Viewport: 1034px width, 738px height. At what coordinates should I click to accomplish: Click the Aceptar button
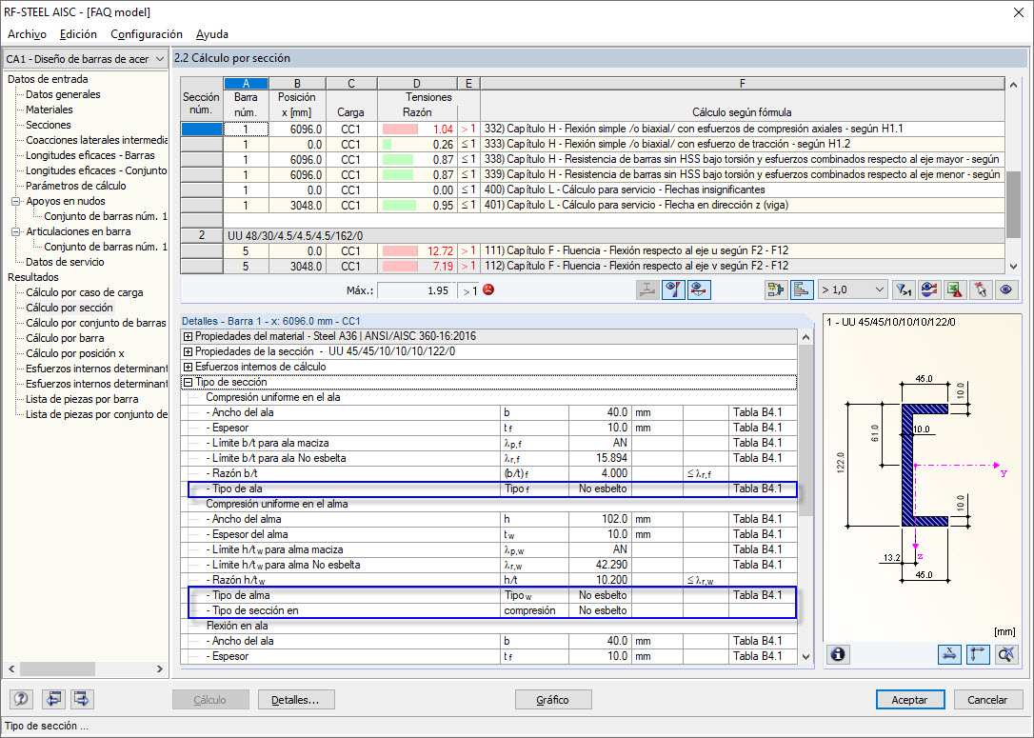point(909,700)
